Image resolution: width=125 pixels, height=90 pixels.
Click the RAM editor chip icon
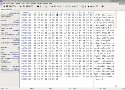(x=74, y=6)
